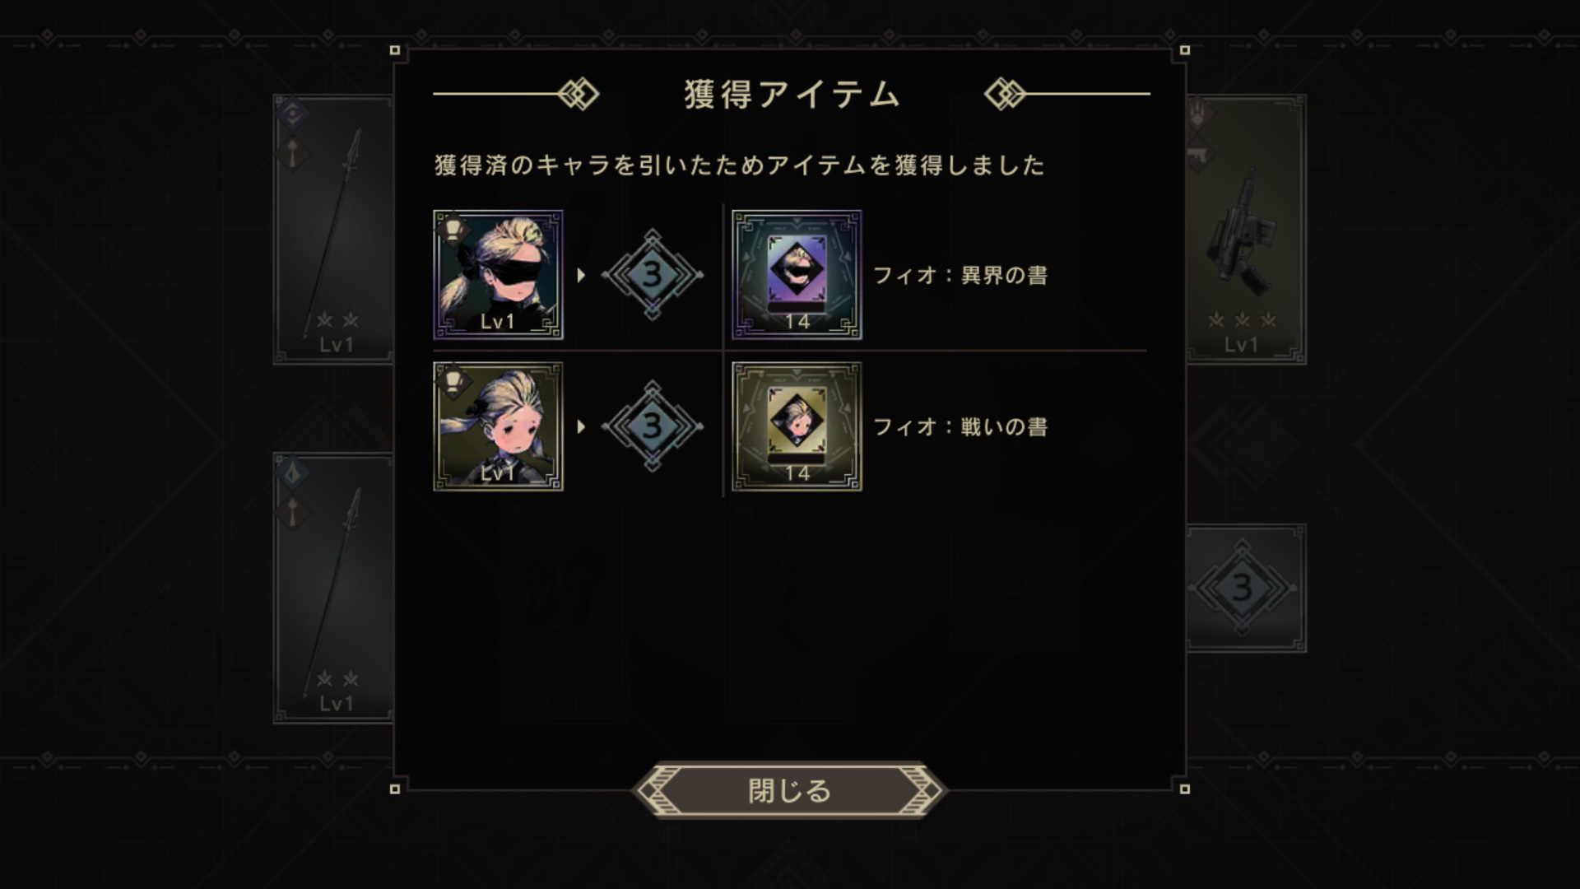Click the attribute icon atop lower left spear card

pos(293,472)
